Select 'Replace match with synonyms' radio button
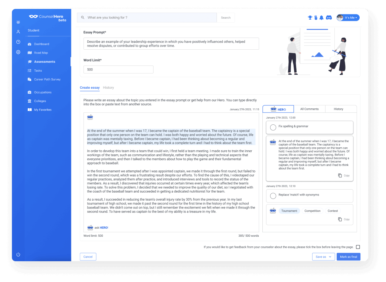This screenshot has height=282, width=386. pos(273,196)
